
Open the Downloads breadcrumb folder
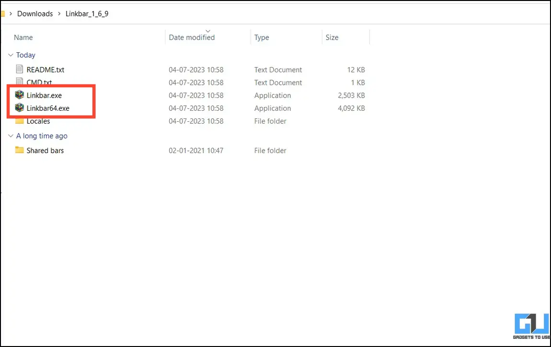[35, 14]
